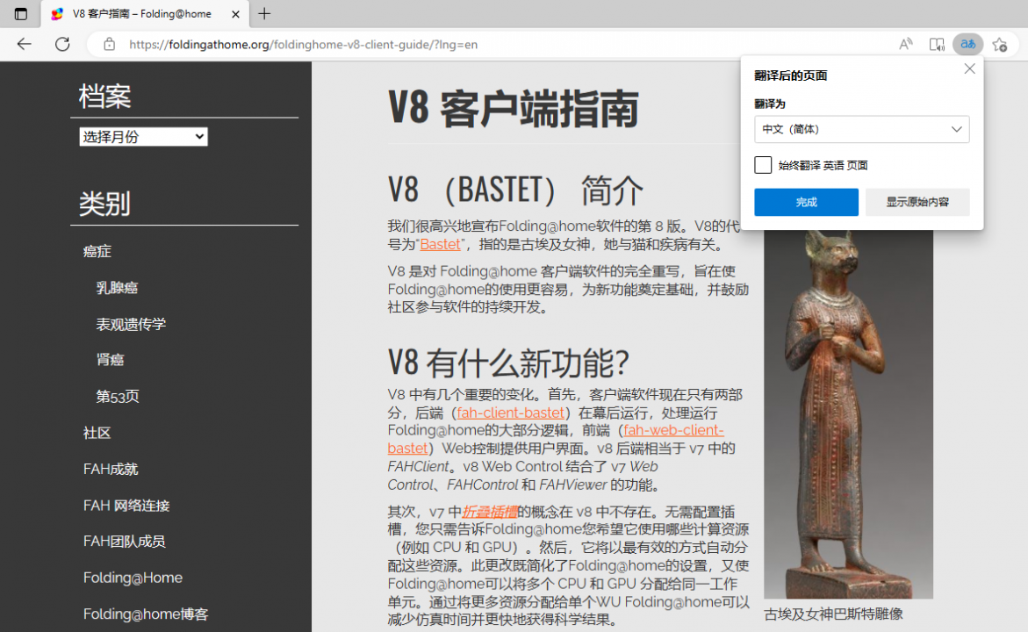
Task: Open the 乳腺癌 category
Action: point(117,288)
